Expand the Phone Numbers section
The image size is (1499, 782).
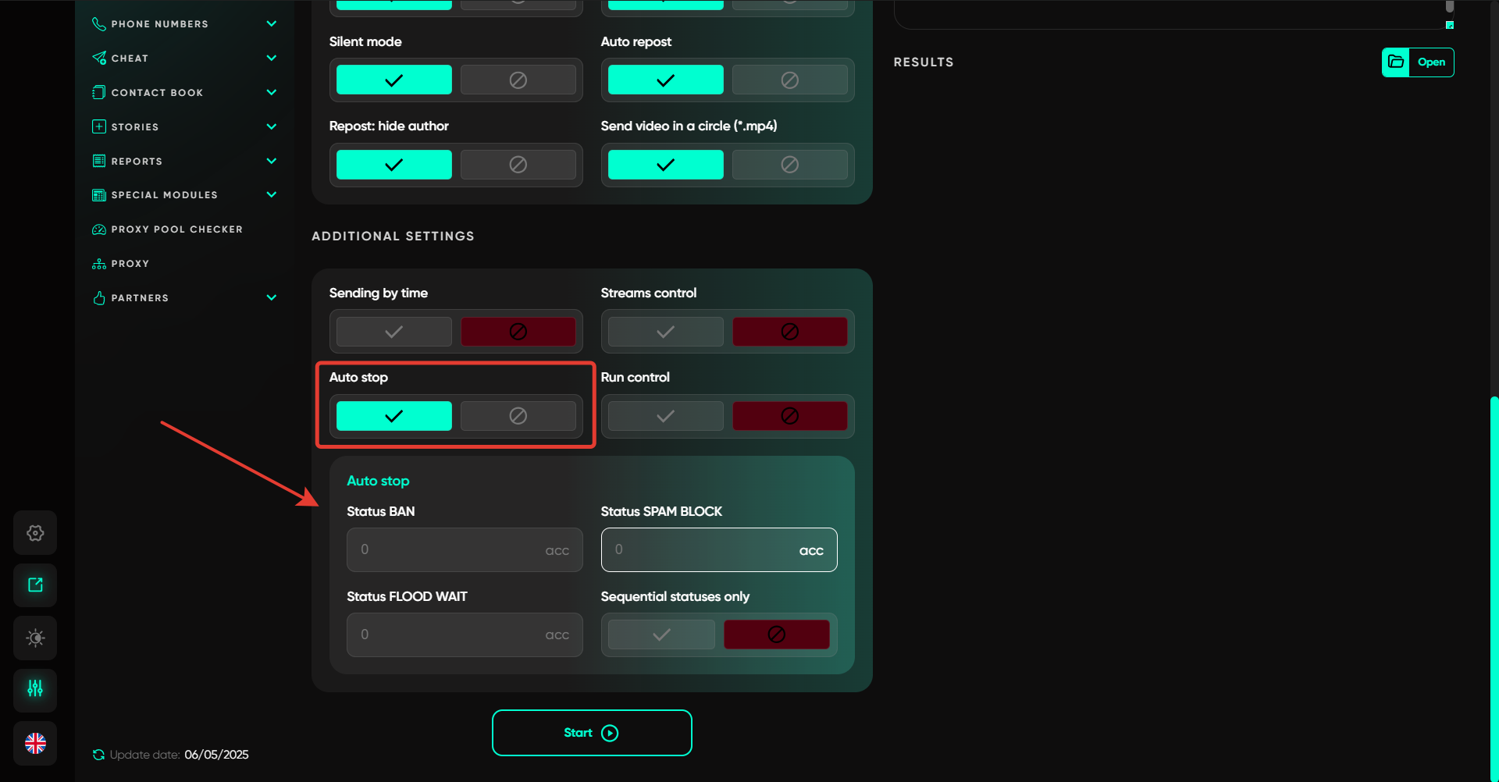click(x=271, y=24)
